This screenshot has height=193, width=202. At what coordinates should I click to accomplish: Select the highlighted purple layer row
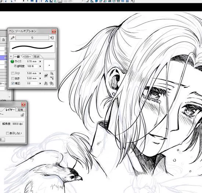pos(3,57)
